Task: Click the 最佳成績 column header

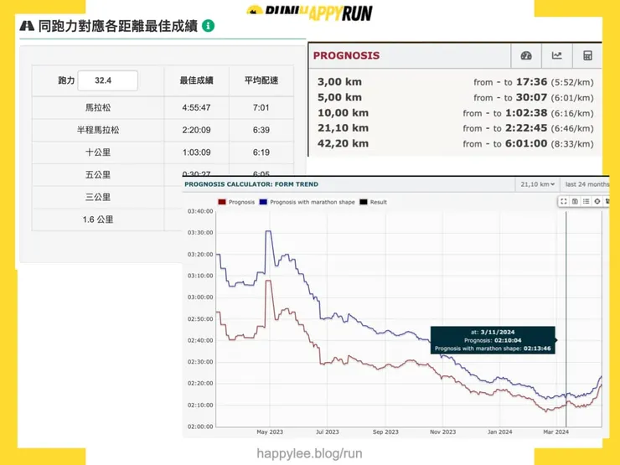Action: click(196, 80)
